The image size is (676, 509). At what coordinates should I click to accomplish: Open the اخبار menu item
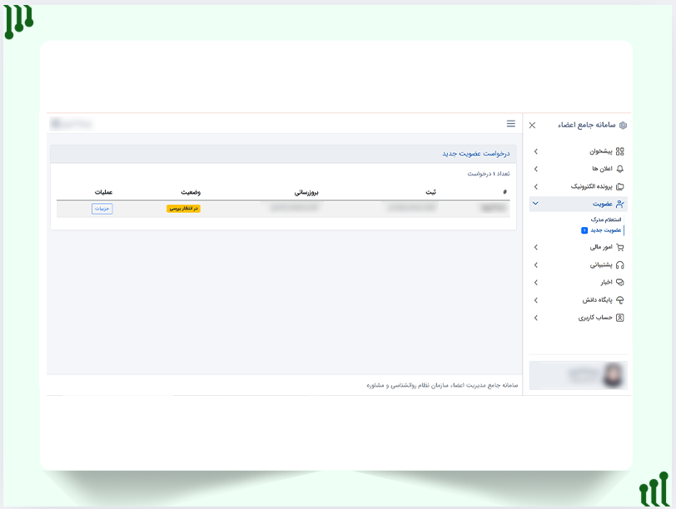click(578, 283)
